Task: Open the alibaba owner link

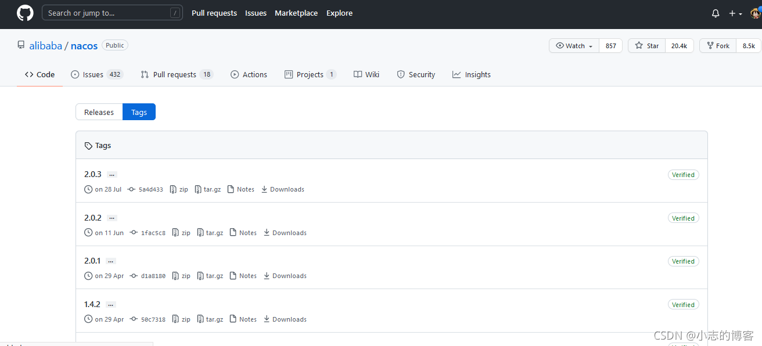Action: point(46,46)
